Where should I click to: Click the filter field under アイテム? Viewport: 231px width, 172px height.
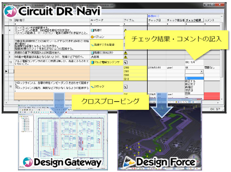click(135, 24)
